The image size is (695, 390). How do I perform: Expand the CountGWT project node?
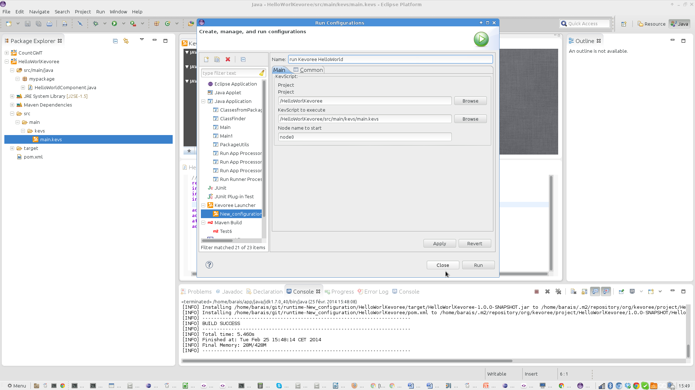7,53
